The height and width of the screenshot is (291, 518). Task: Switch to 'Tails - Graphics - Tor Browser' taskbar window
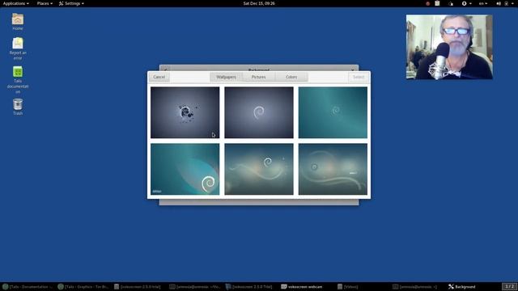tap(83, 287)
